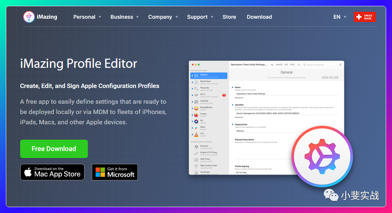Click the Passcode key icon
This screenshot has height=213, width=392.
(x=196, y=89)
